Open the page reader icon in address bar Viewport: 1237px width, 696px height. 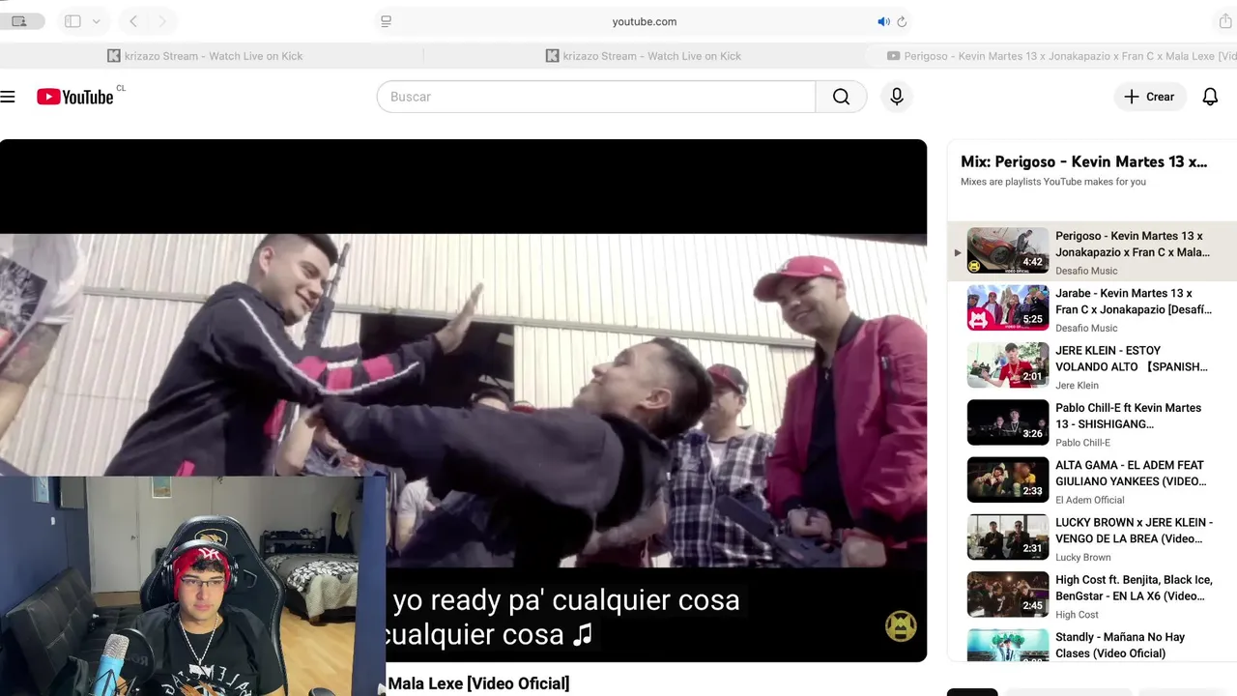point(386,21)
